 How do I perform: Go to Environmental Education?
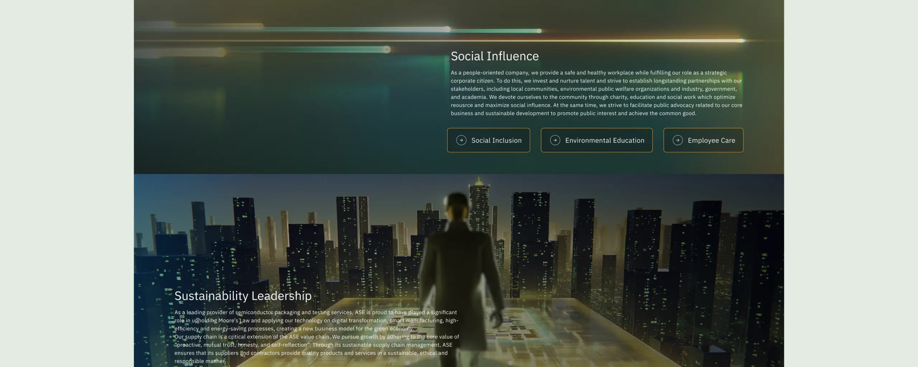click(x=604, y=140)
